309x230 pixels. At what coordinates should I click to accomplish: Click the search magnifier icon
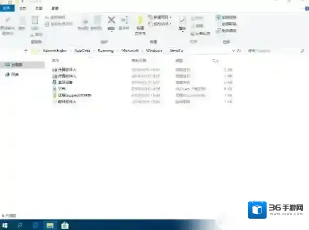(x=302, y=51)
